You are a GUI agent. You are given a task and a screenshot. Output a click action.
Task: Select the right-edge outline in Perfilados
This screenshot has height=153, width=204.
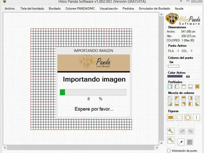tap(170, 86)
